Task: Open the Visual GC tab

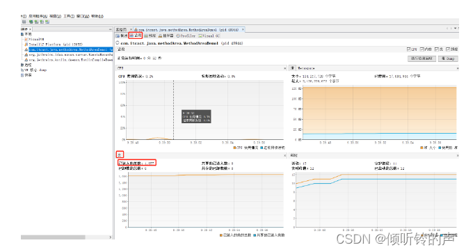Action: pos(209,36)
